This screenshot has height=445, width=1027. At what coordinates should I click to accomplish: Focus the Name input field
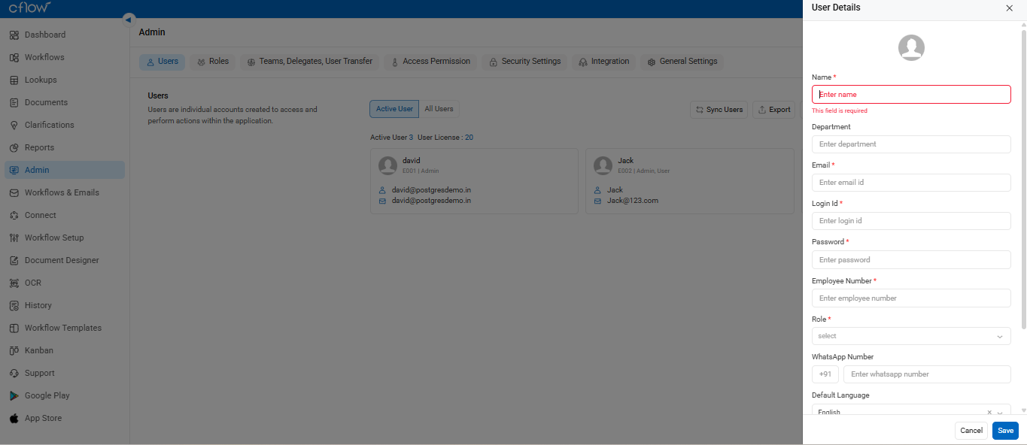click(x=911, y=95)
